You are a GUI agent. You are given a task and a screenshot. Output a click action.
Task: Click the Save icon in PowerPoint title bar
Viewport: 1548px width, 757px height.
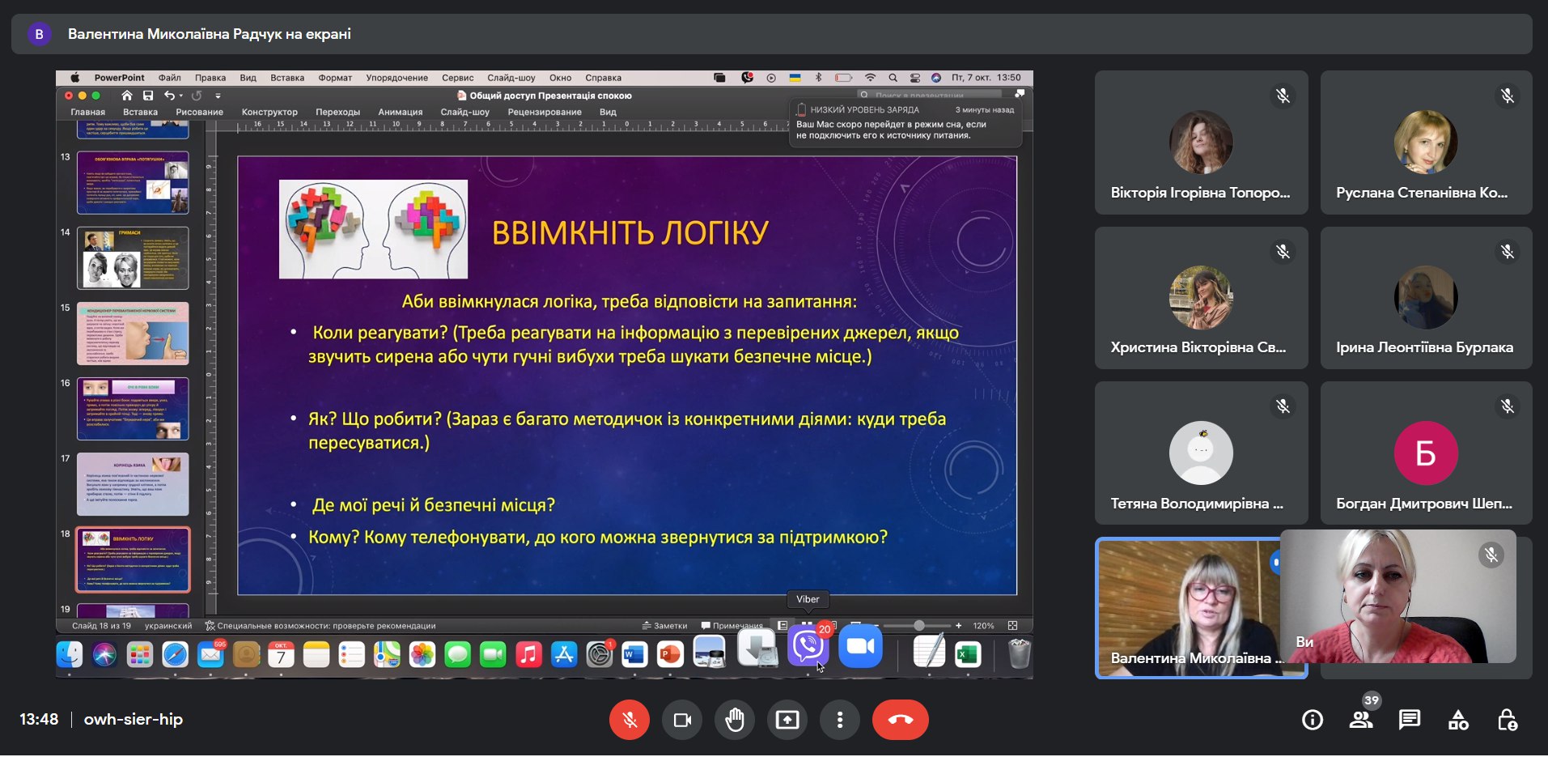point(148,96)
